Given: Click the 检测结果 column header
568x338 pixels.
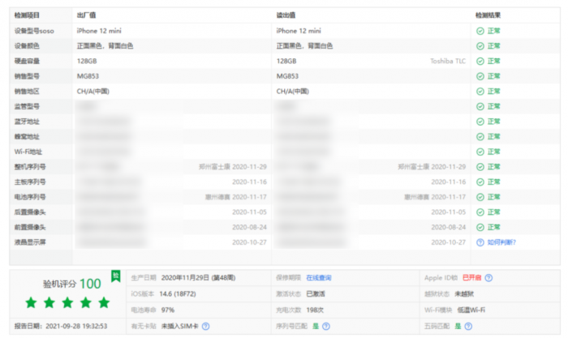Looking at the screenshot, I should (x=488, y=15).
